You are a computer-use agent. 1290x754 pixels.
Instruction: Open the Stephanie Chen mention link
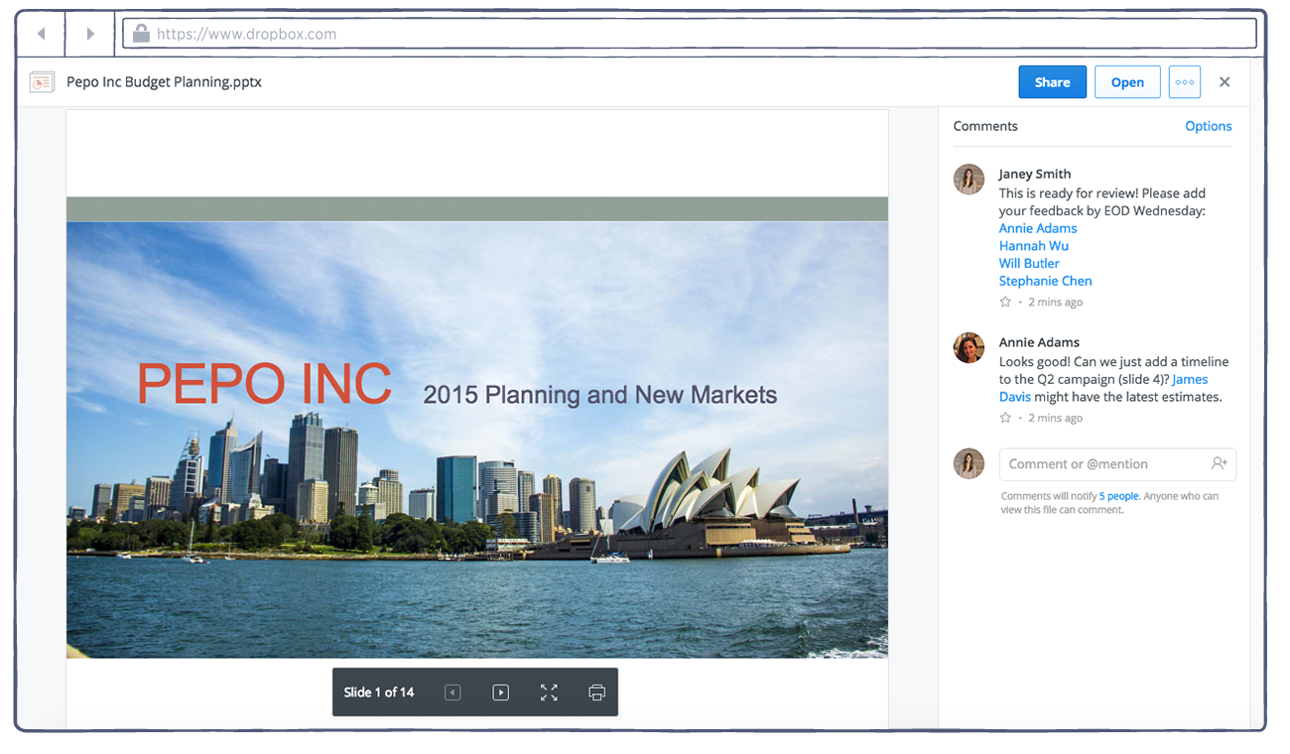[x=1045, y=281]
